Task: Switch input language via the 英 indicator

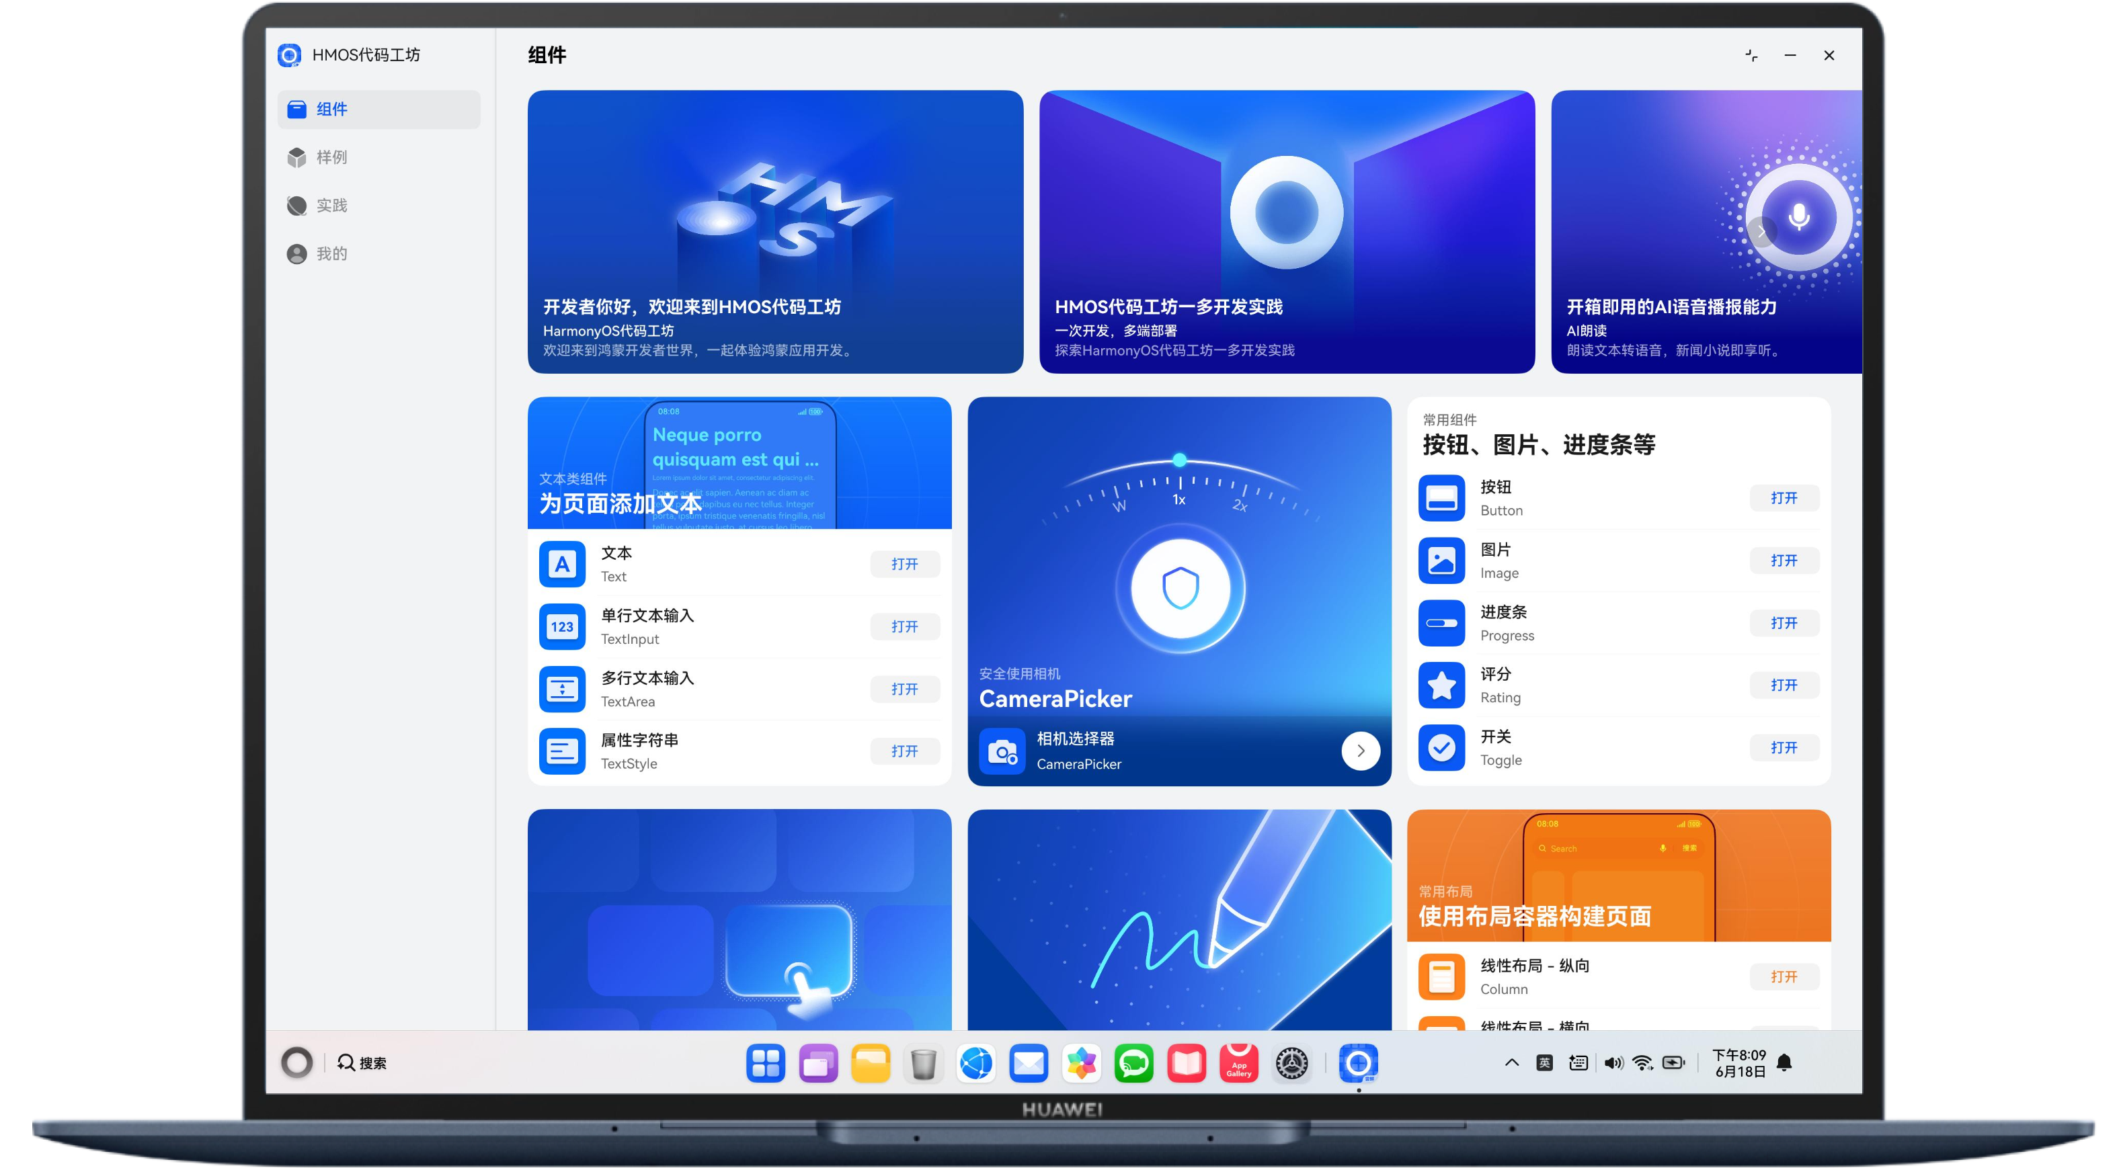Action: [1546, 1062]
